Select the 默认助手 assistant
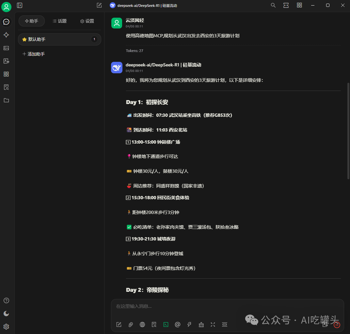 [x=60, y=39]
